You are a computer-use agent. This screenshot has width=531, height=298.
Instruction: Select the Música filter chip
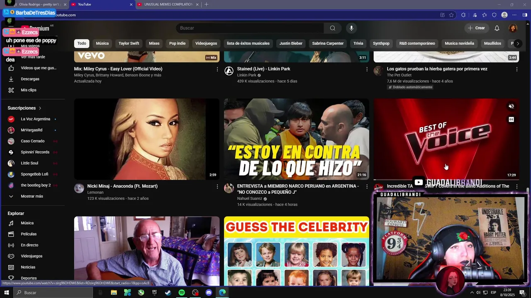(102, 43)
